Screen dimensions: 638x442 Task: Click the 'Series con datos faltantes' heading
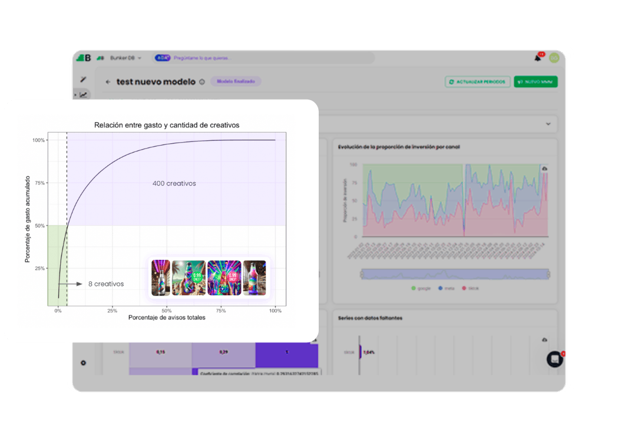[x=370, y=318]
